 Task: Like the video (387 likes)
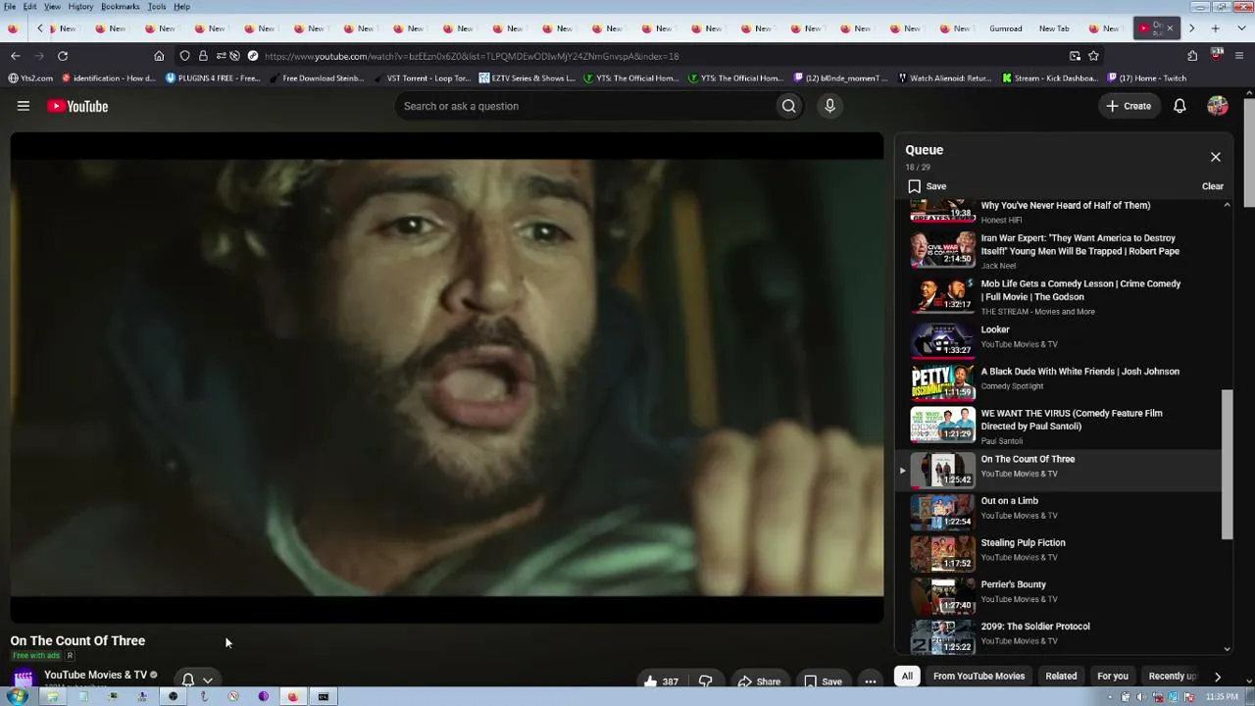661,681
